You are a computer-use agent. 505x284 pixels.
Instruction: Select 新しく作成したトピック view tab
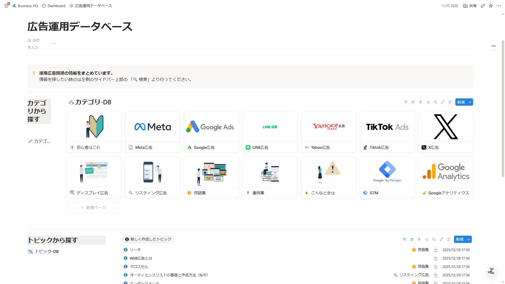(148, 239)
